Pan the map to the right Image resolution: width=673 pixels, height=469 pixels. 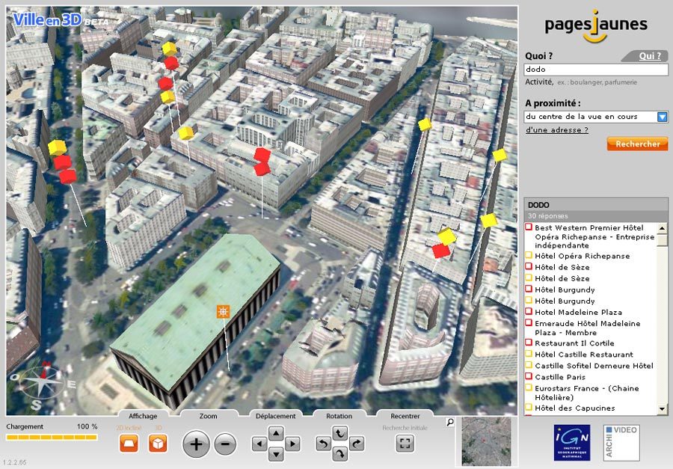[x=292, y=444]
